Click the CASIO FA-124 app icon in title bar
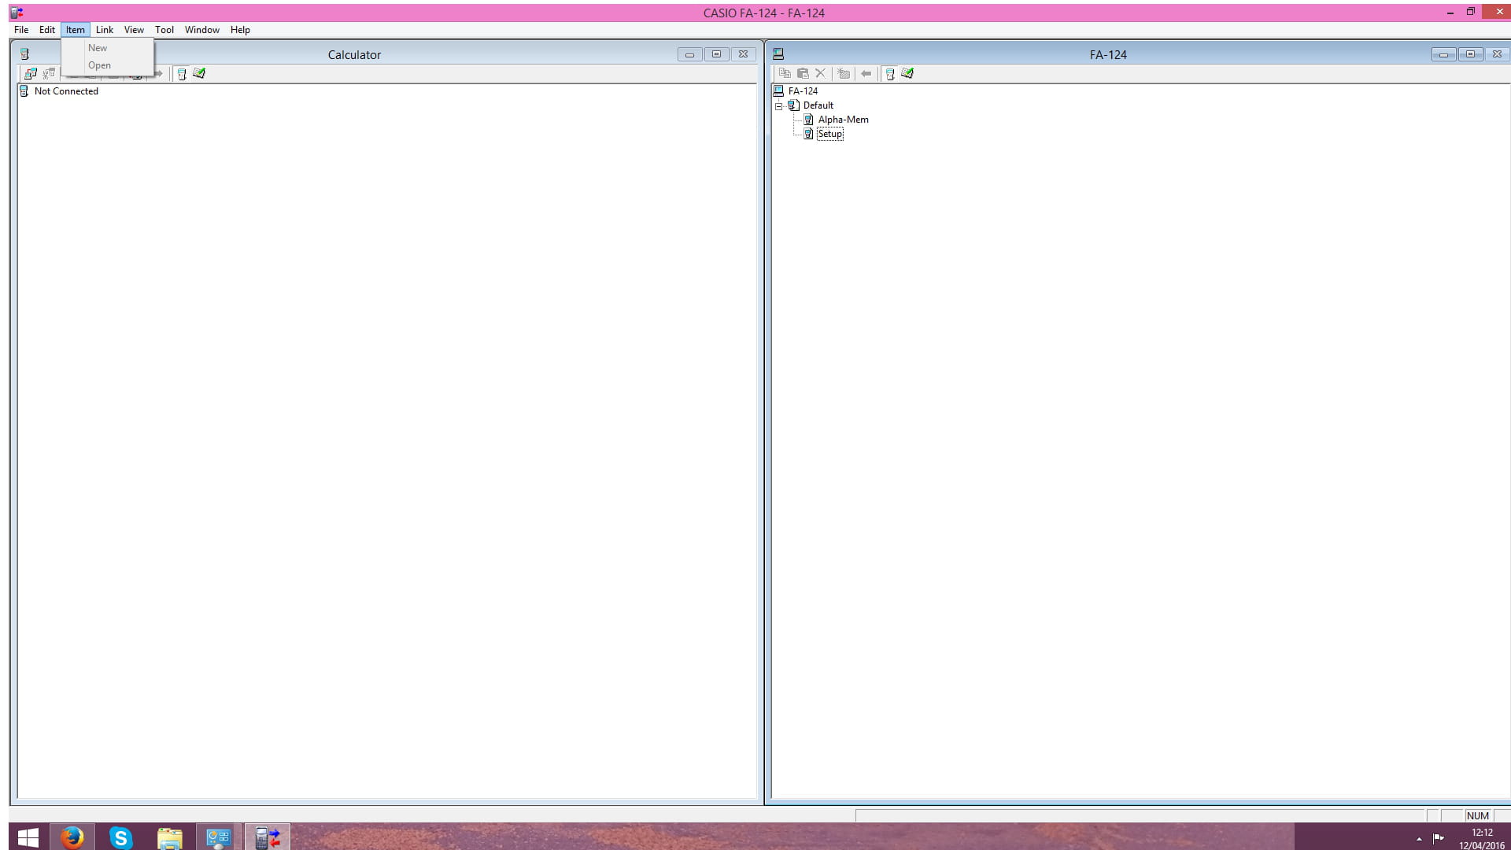 (x=17, y=13)
